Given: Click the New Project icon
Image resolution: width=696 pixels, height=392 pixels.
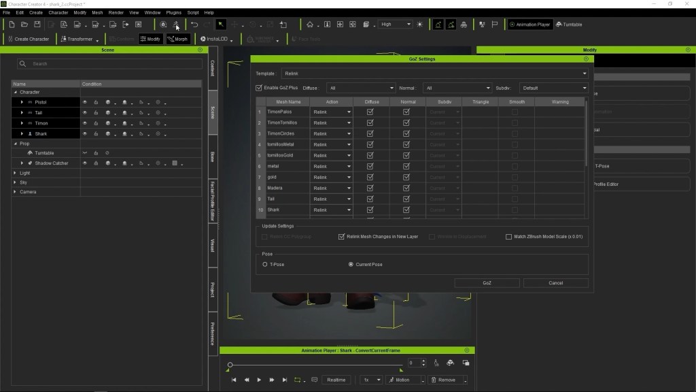Looking at the screenshot, I should pyautogui.click(x=12, y=24).
